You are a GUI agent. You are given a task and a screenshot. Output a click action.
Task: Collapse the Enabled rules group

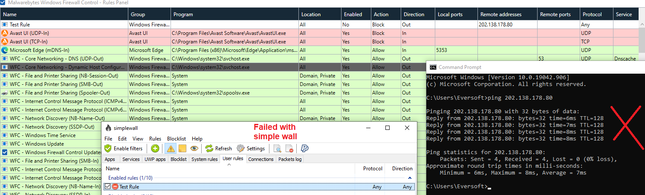point(410,178)
